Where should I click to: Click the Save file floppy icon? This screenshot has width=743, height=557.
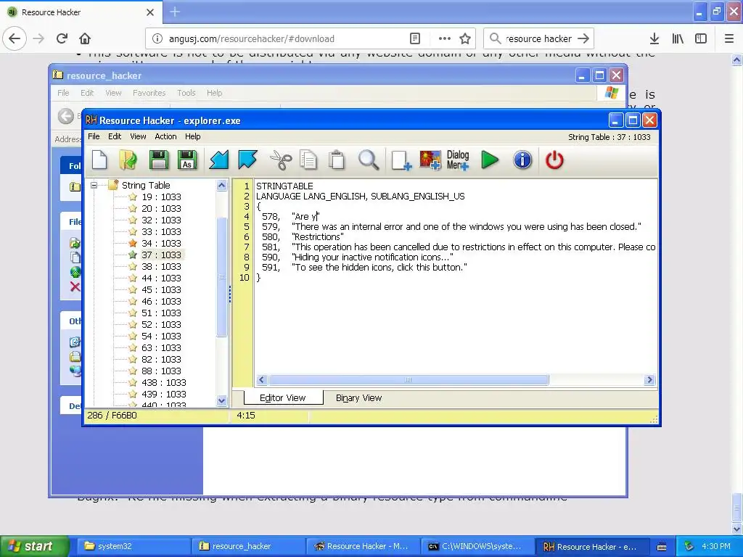pos(158,160)
